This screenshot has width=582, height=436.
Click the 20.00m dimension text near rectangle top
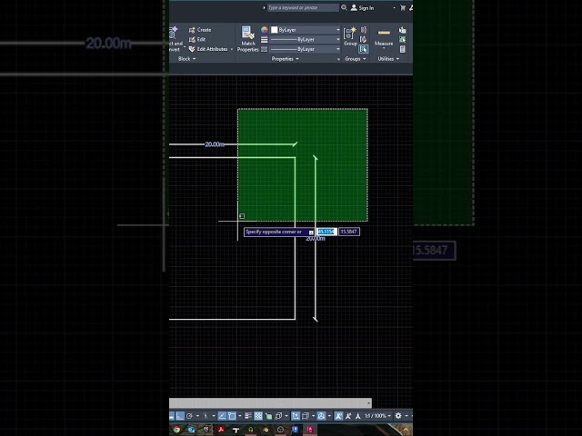(x=215, y=144)
